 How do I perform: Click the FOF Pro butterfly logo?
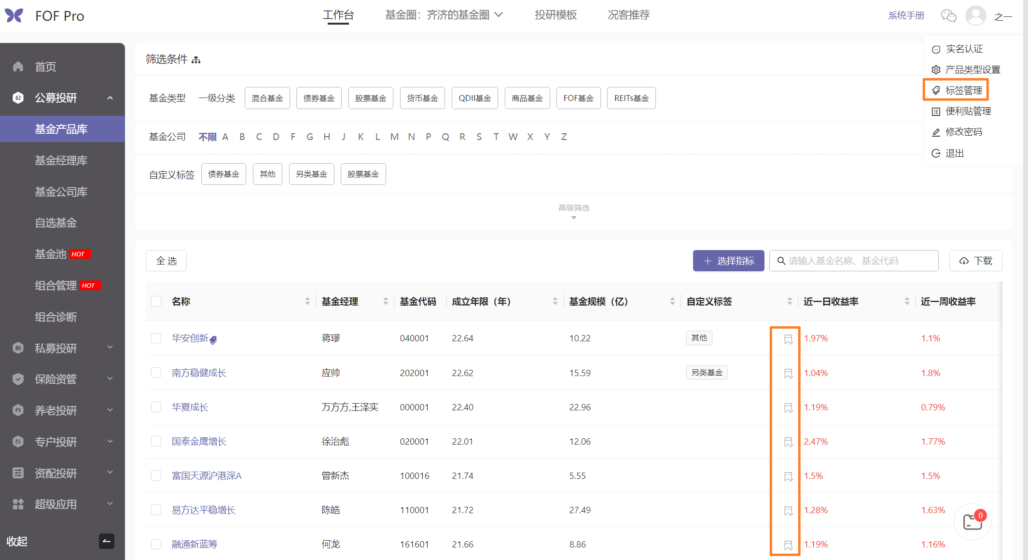coord(14,16)
